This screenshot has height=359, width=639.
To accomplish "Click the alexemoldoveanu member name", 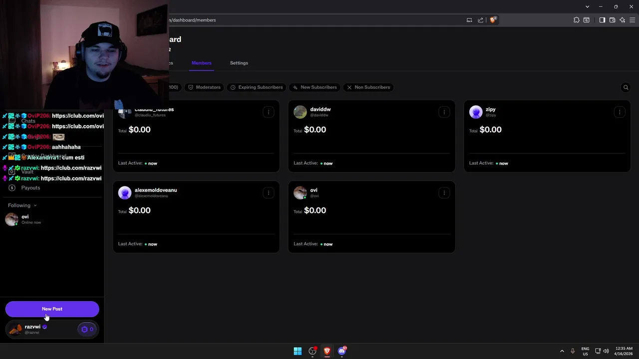I will point(156,190).
